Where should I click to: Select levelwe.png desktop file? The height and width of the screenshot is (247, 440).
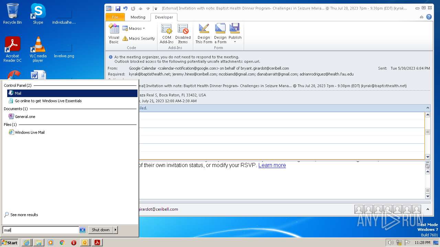pyautogui.click(x=64, y=51)
